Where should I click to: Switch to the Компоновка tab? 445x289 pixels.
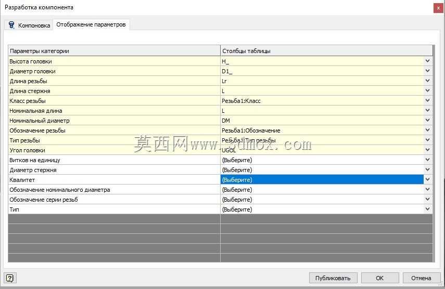29,25
